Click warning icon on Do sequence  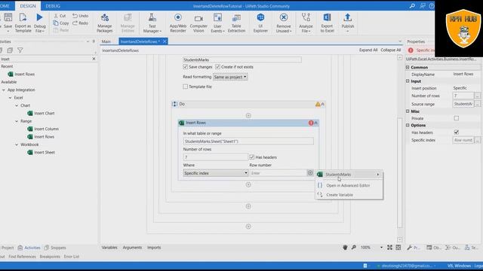tap(318, 105)
